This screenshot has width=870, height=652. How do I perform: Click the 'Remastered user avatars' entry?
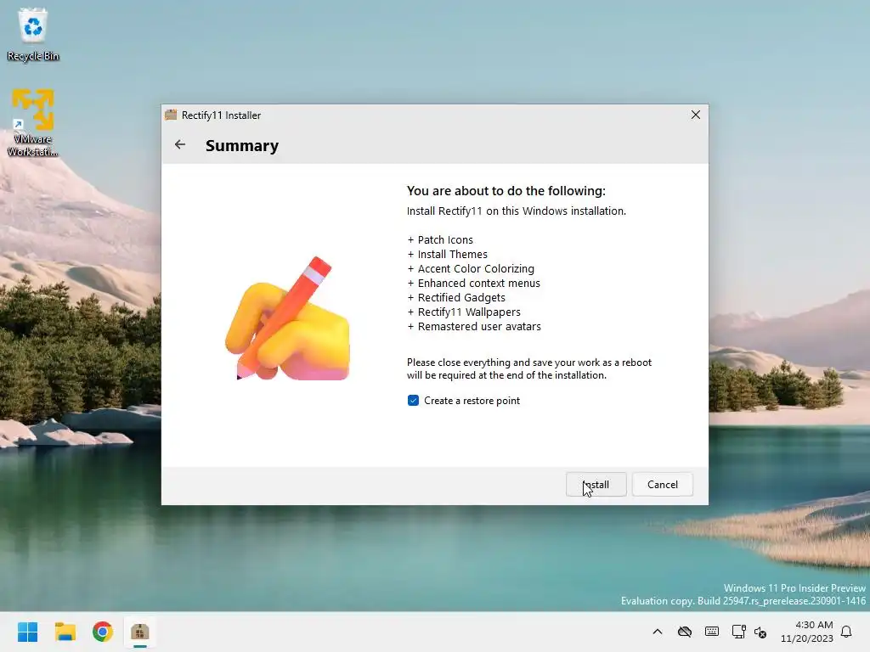[474, 326]
